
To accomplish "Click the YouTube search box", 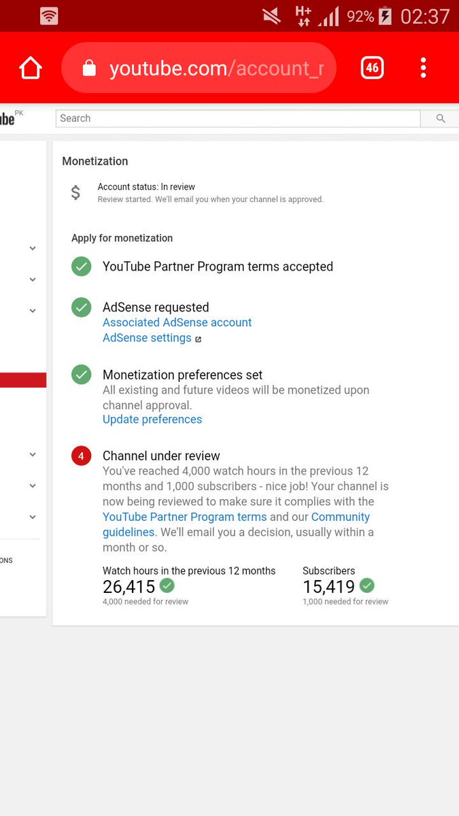I will click(238, 118).
